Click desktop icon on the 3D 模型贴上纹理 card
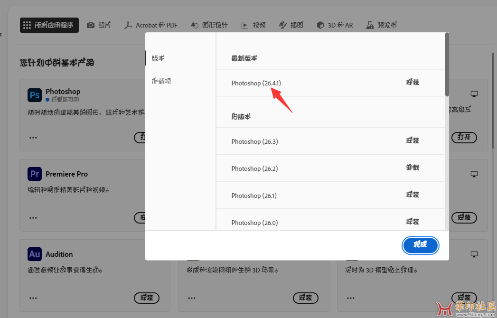The width and height of the screenshot is (497, 318). click(474, 254)
